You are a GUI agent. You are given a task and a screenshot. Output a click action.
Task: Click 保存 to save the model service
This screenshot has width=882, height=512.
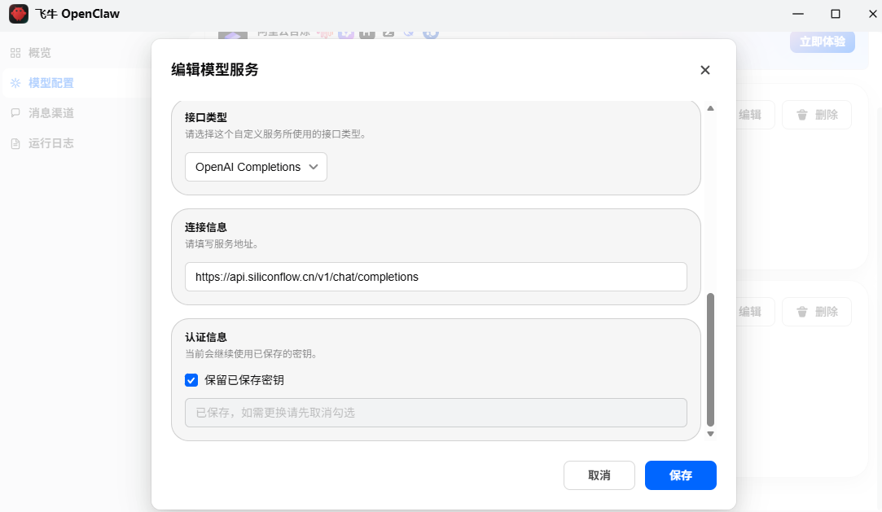(681, 475)
